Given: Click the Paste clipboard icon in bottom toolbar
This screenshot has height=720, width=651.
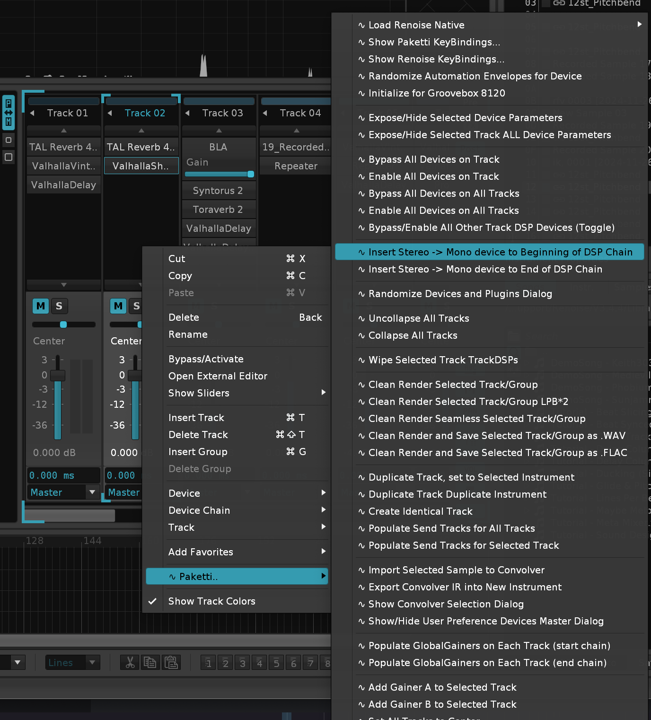Looking at the screenshot, I should [171, 662].
